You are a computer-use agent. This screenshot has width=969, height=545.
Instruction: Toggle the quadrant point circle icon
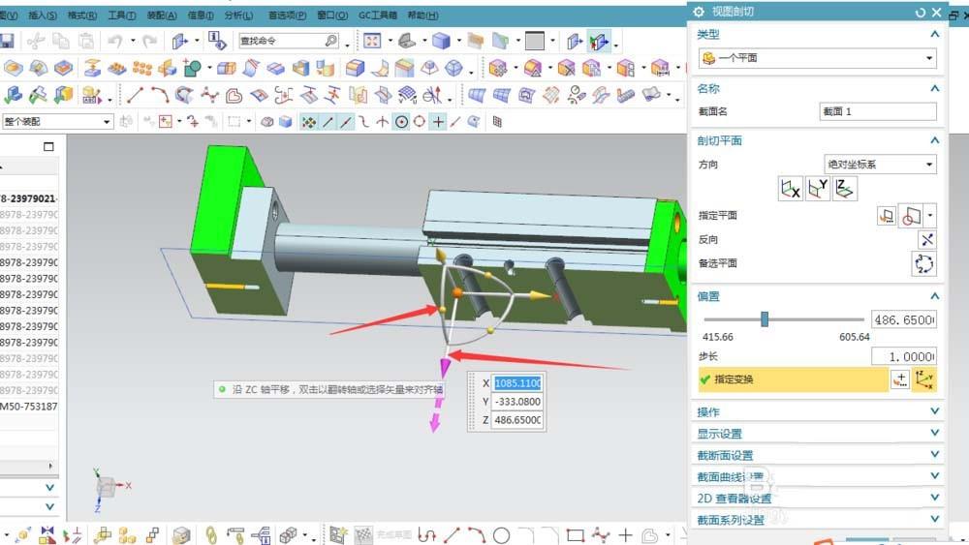tap(419, 122)
